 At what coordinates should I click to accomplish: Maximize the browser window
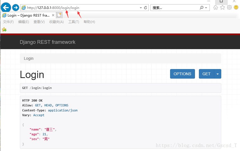221,1
